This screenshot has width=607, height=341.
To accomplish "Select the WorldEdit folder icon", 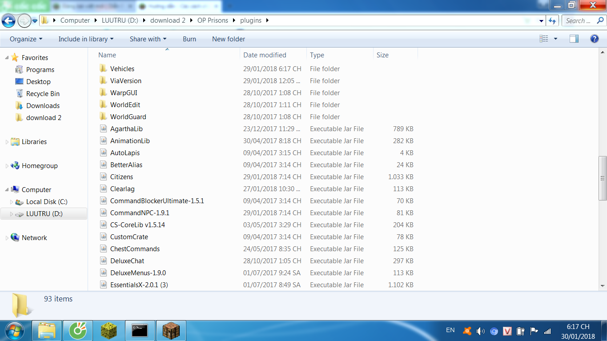I will click(x=103, y=104).
